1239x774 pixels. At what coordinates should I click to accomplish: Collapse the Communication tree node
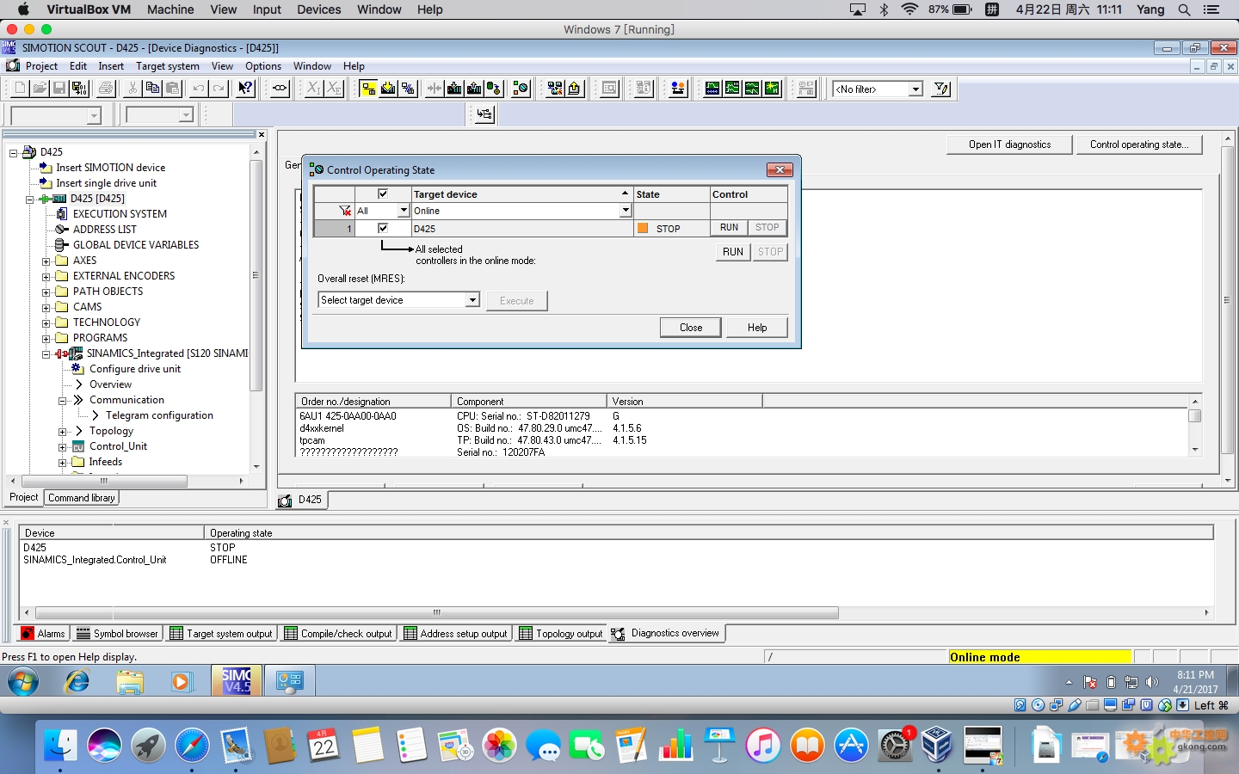point(63,401)
